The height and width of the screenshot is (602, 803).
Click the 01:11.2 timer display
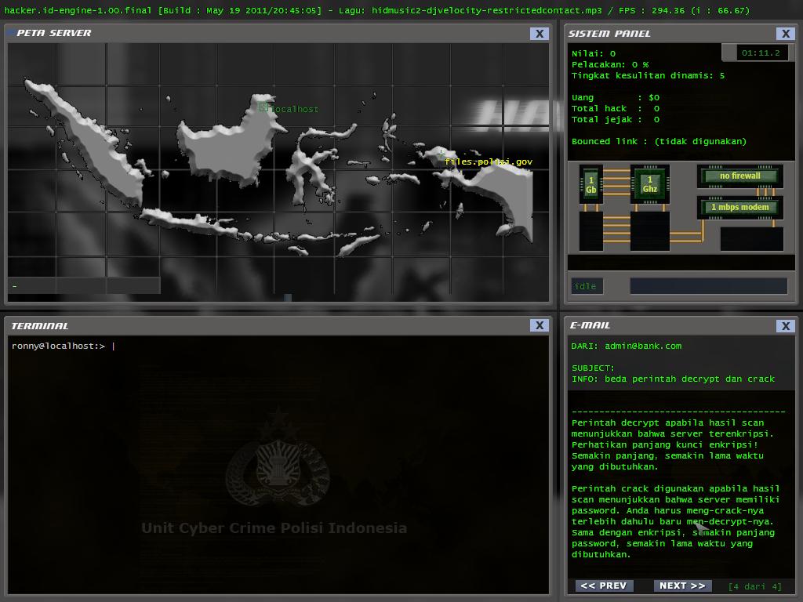click(760, 53)
